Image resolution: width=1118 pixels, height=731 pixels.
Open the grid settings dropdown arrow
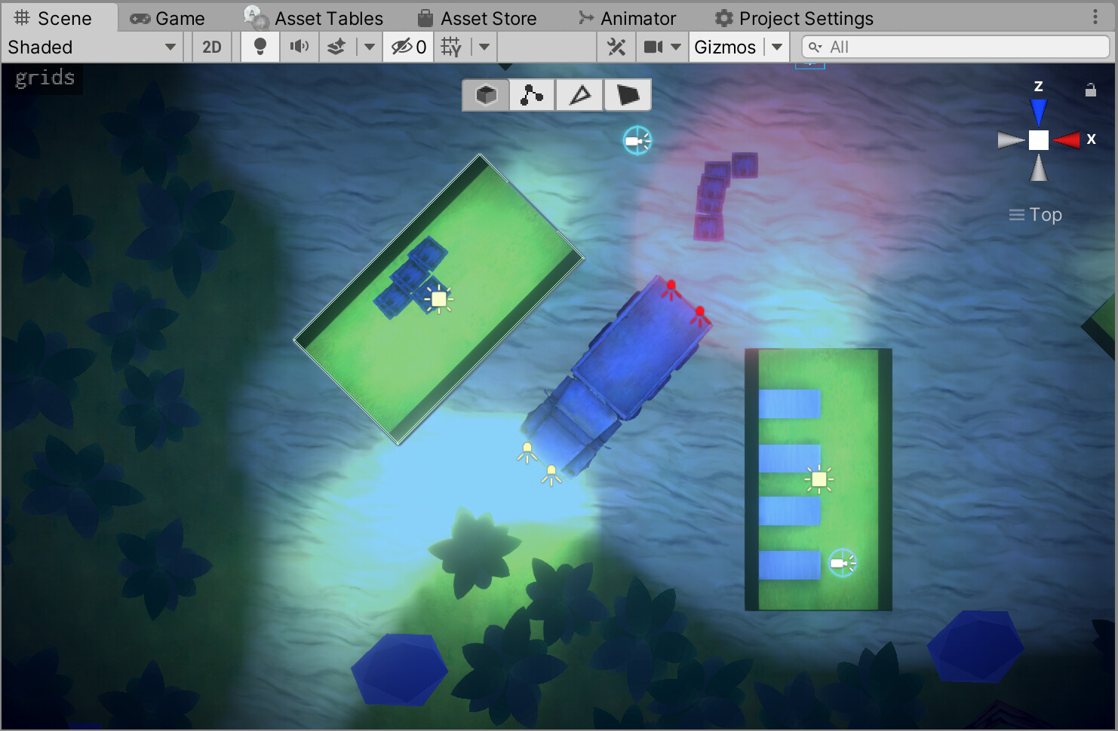[x=484, y=47]
